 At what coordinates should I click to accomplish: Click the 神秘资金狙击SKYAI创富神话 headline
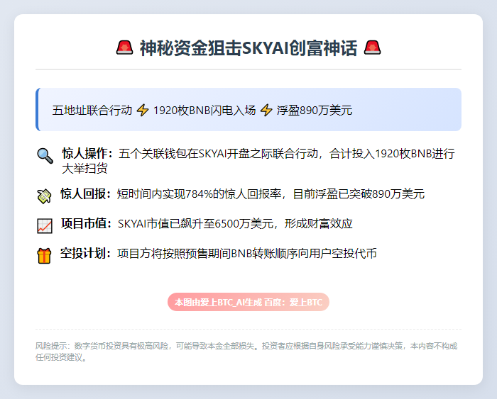coord(248,47)
